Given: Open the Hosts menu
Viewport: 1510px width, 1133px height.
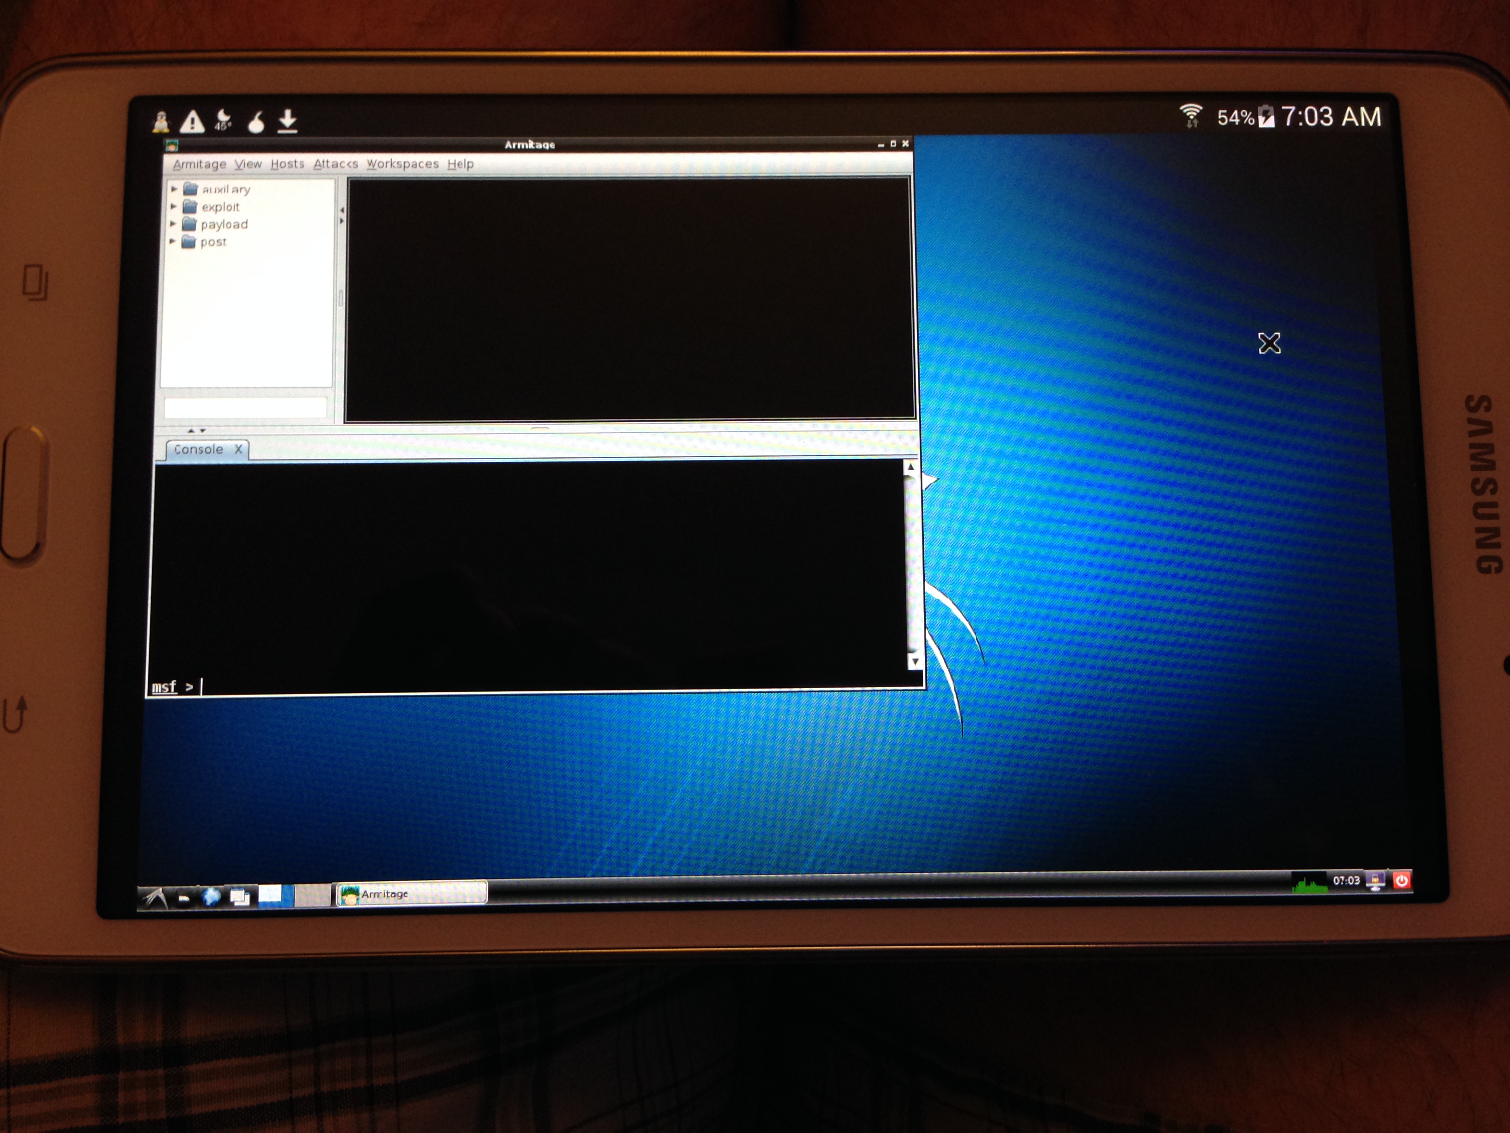Looking at the screenshot, I should pos(287,164).
